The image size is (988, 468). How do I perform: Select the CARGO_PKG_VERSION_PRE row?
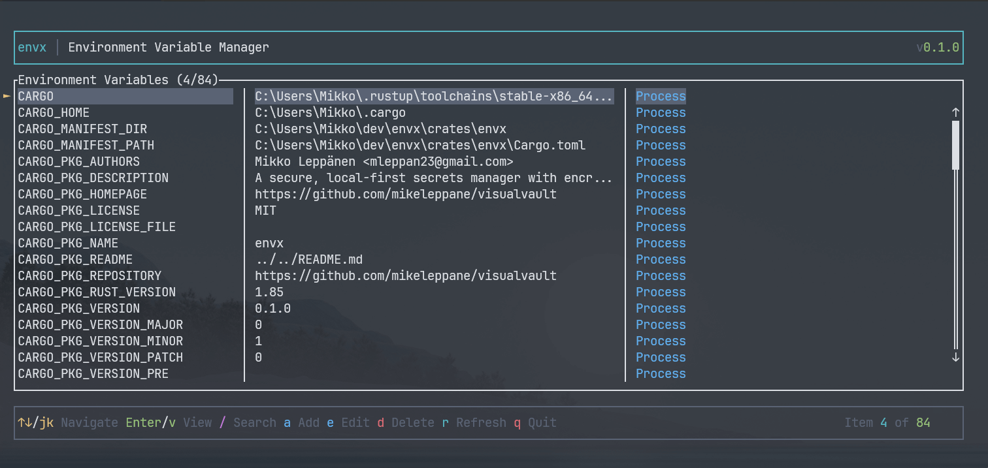pos(93,374)
